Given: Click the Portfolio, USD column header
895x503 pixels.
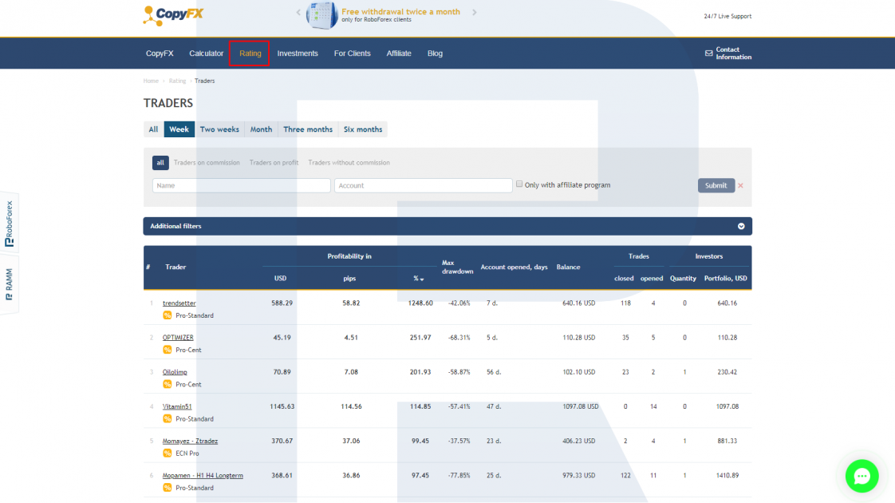Looking at the screenshot, I should pos(725,279).
